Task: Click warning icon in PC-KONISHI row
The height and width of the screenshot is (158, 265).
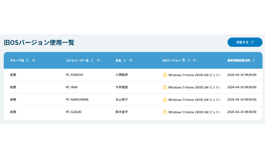Action: (165, 75)
